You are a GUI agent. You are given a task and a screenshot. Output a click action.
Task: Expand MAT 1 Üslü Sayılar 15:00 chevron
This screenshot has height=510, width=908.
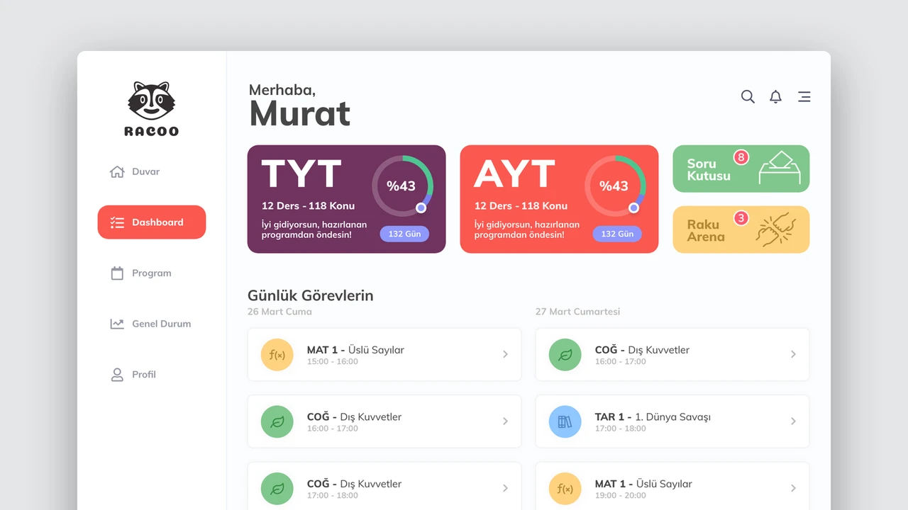click(505, 354)
